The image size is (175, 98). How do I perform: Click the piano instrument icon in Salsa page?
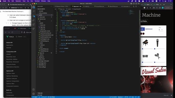coord(145,43)
